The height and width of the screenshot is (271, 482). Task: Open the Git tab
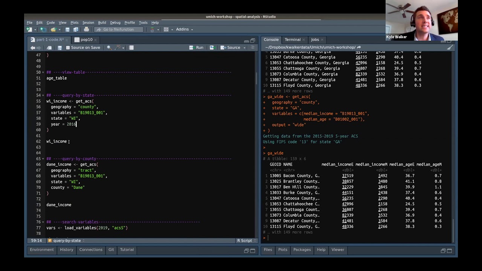pos(111,250)
